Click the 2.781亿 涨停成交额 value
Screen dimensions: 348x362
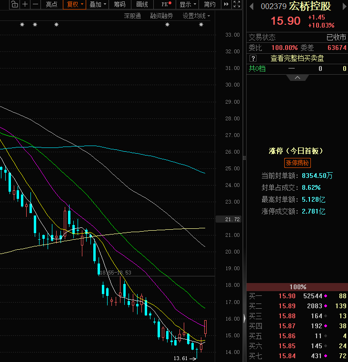tap(314, 211)
